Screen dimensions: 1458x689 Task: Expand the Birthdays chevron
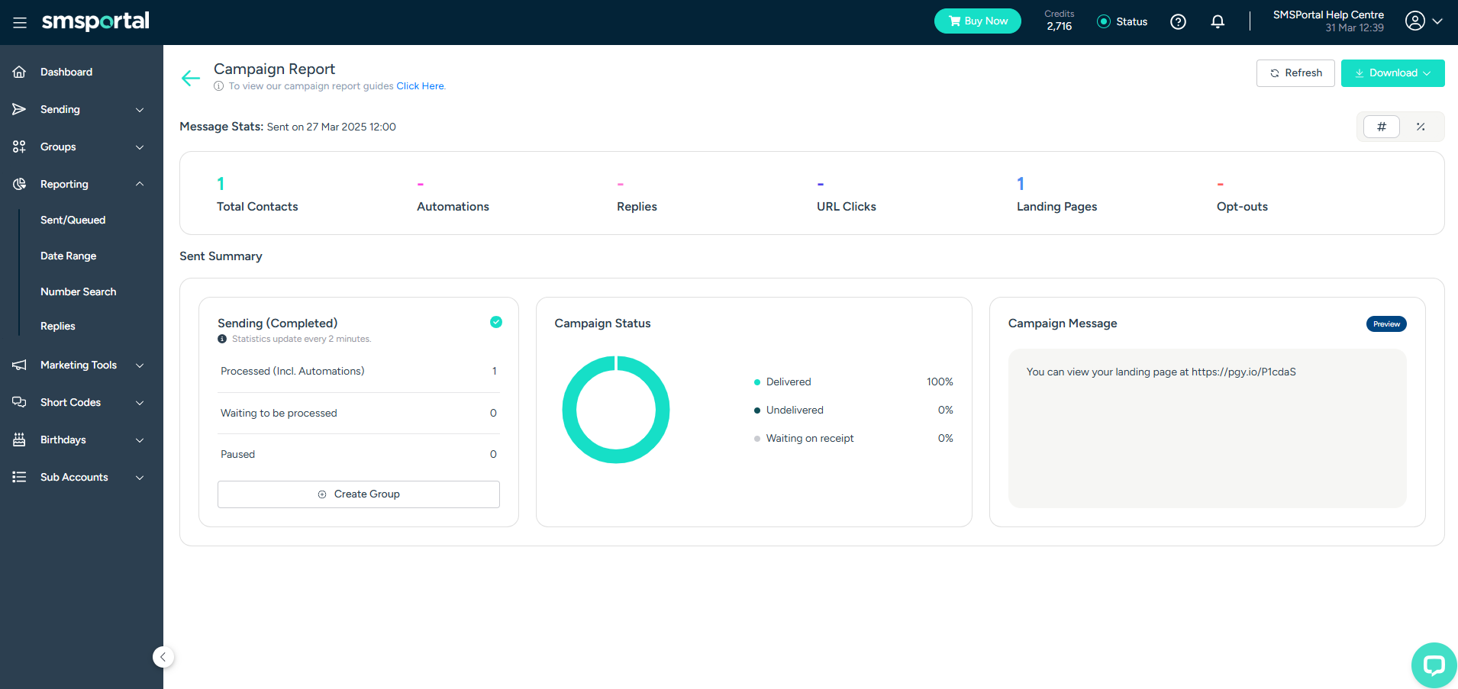(x=140, y=440)
